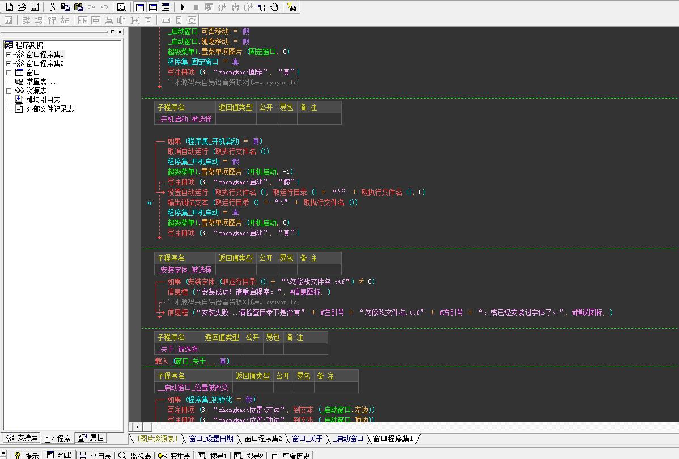Save the program with the floppy disk icon

coord(35,7)
